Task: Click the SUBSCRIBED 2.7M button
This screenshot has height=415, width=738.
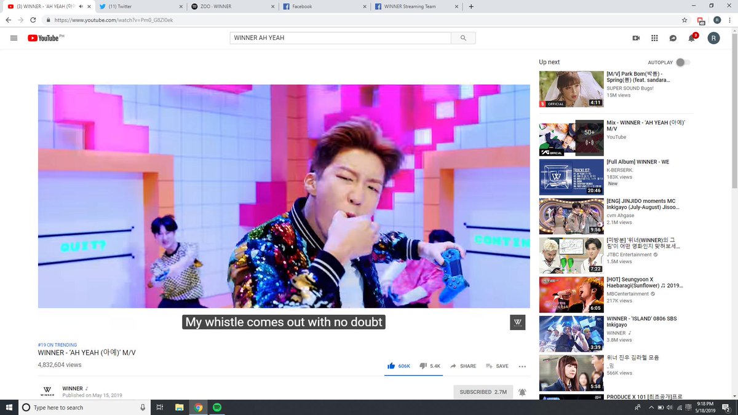Action: tap(483, 392)
